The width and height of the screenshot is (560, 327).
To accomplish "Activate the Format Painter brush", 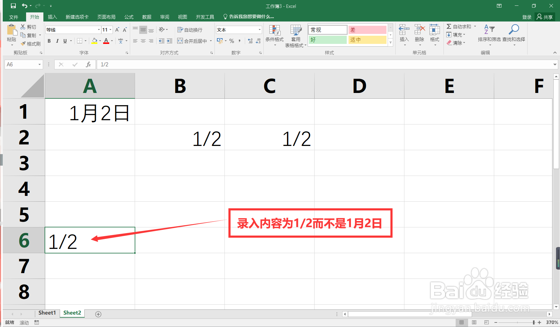I will 23,44.
